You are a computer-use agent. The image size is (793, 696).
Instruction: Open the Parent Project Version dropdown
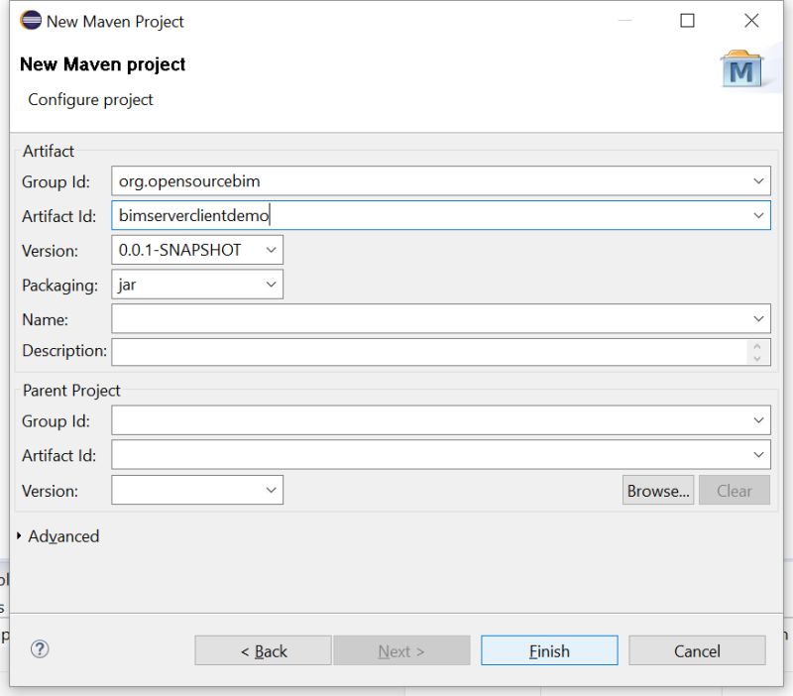tap(270, 490)
